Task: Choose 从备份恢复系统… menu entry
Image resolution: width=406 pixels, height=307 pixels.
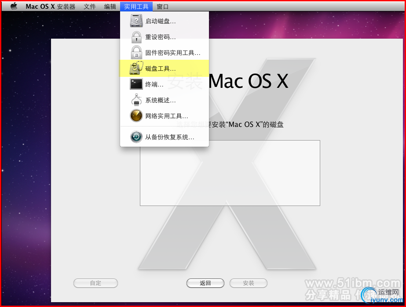Action: click(165, 137)
